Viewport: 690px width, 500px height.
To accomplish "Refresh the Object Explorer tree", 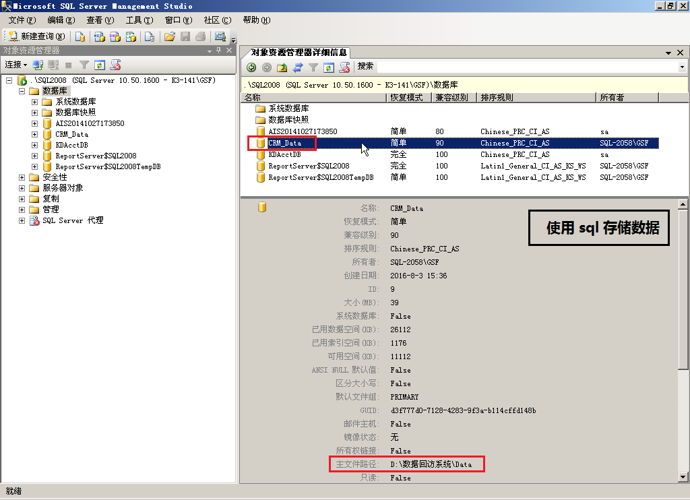I will coord(100,65).
